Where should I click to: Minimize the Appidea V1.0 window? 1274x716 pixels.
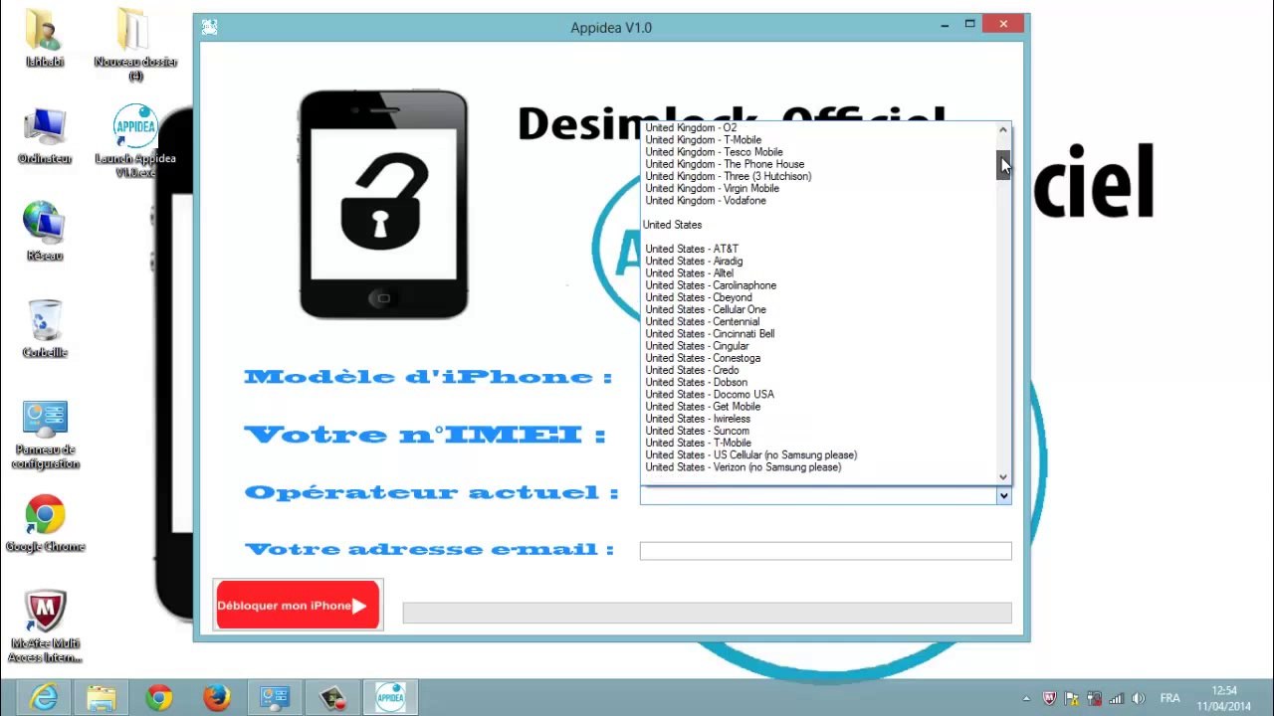[943, 24]
